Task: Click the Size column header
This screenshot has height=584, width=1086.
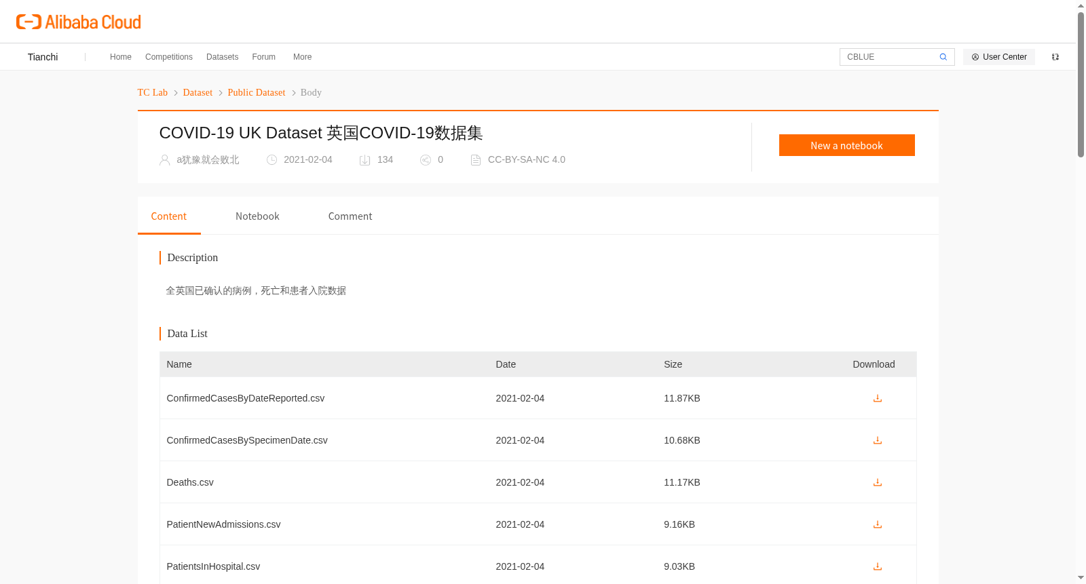Action: pyautogui.click(x=673, y=364)
